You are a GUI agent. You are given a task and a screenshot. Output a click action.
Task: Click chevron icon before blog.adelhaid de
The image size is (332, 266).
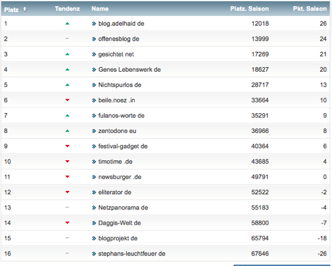(x=94, y=24)
